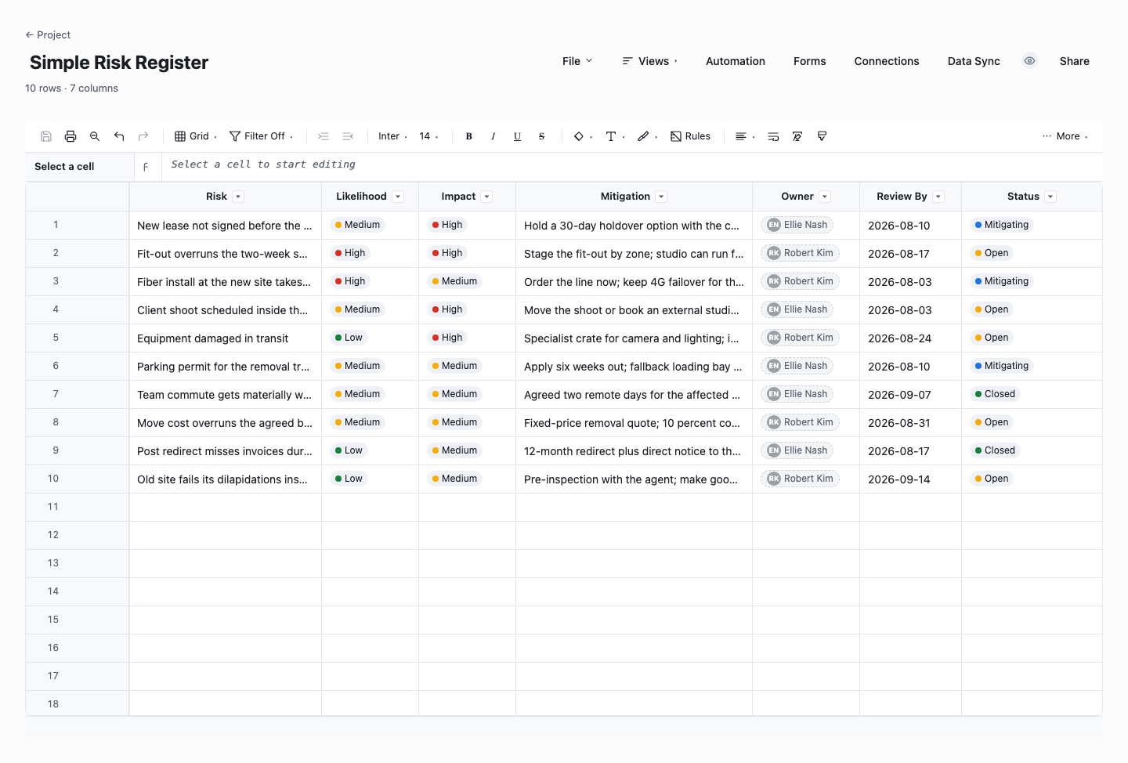Click the Ellie Nash owner chip in row 1
The height and width of the screenshot is (763, 1128).
(x=797, y=225)
